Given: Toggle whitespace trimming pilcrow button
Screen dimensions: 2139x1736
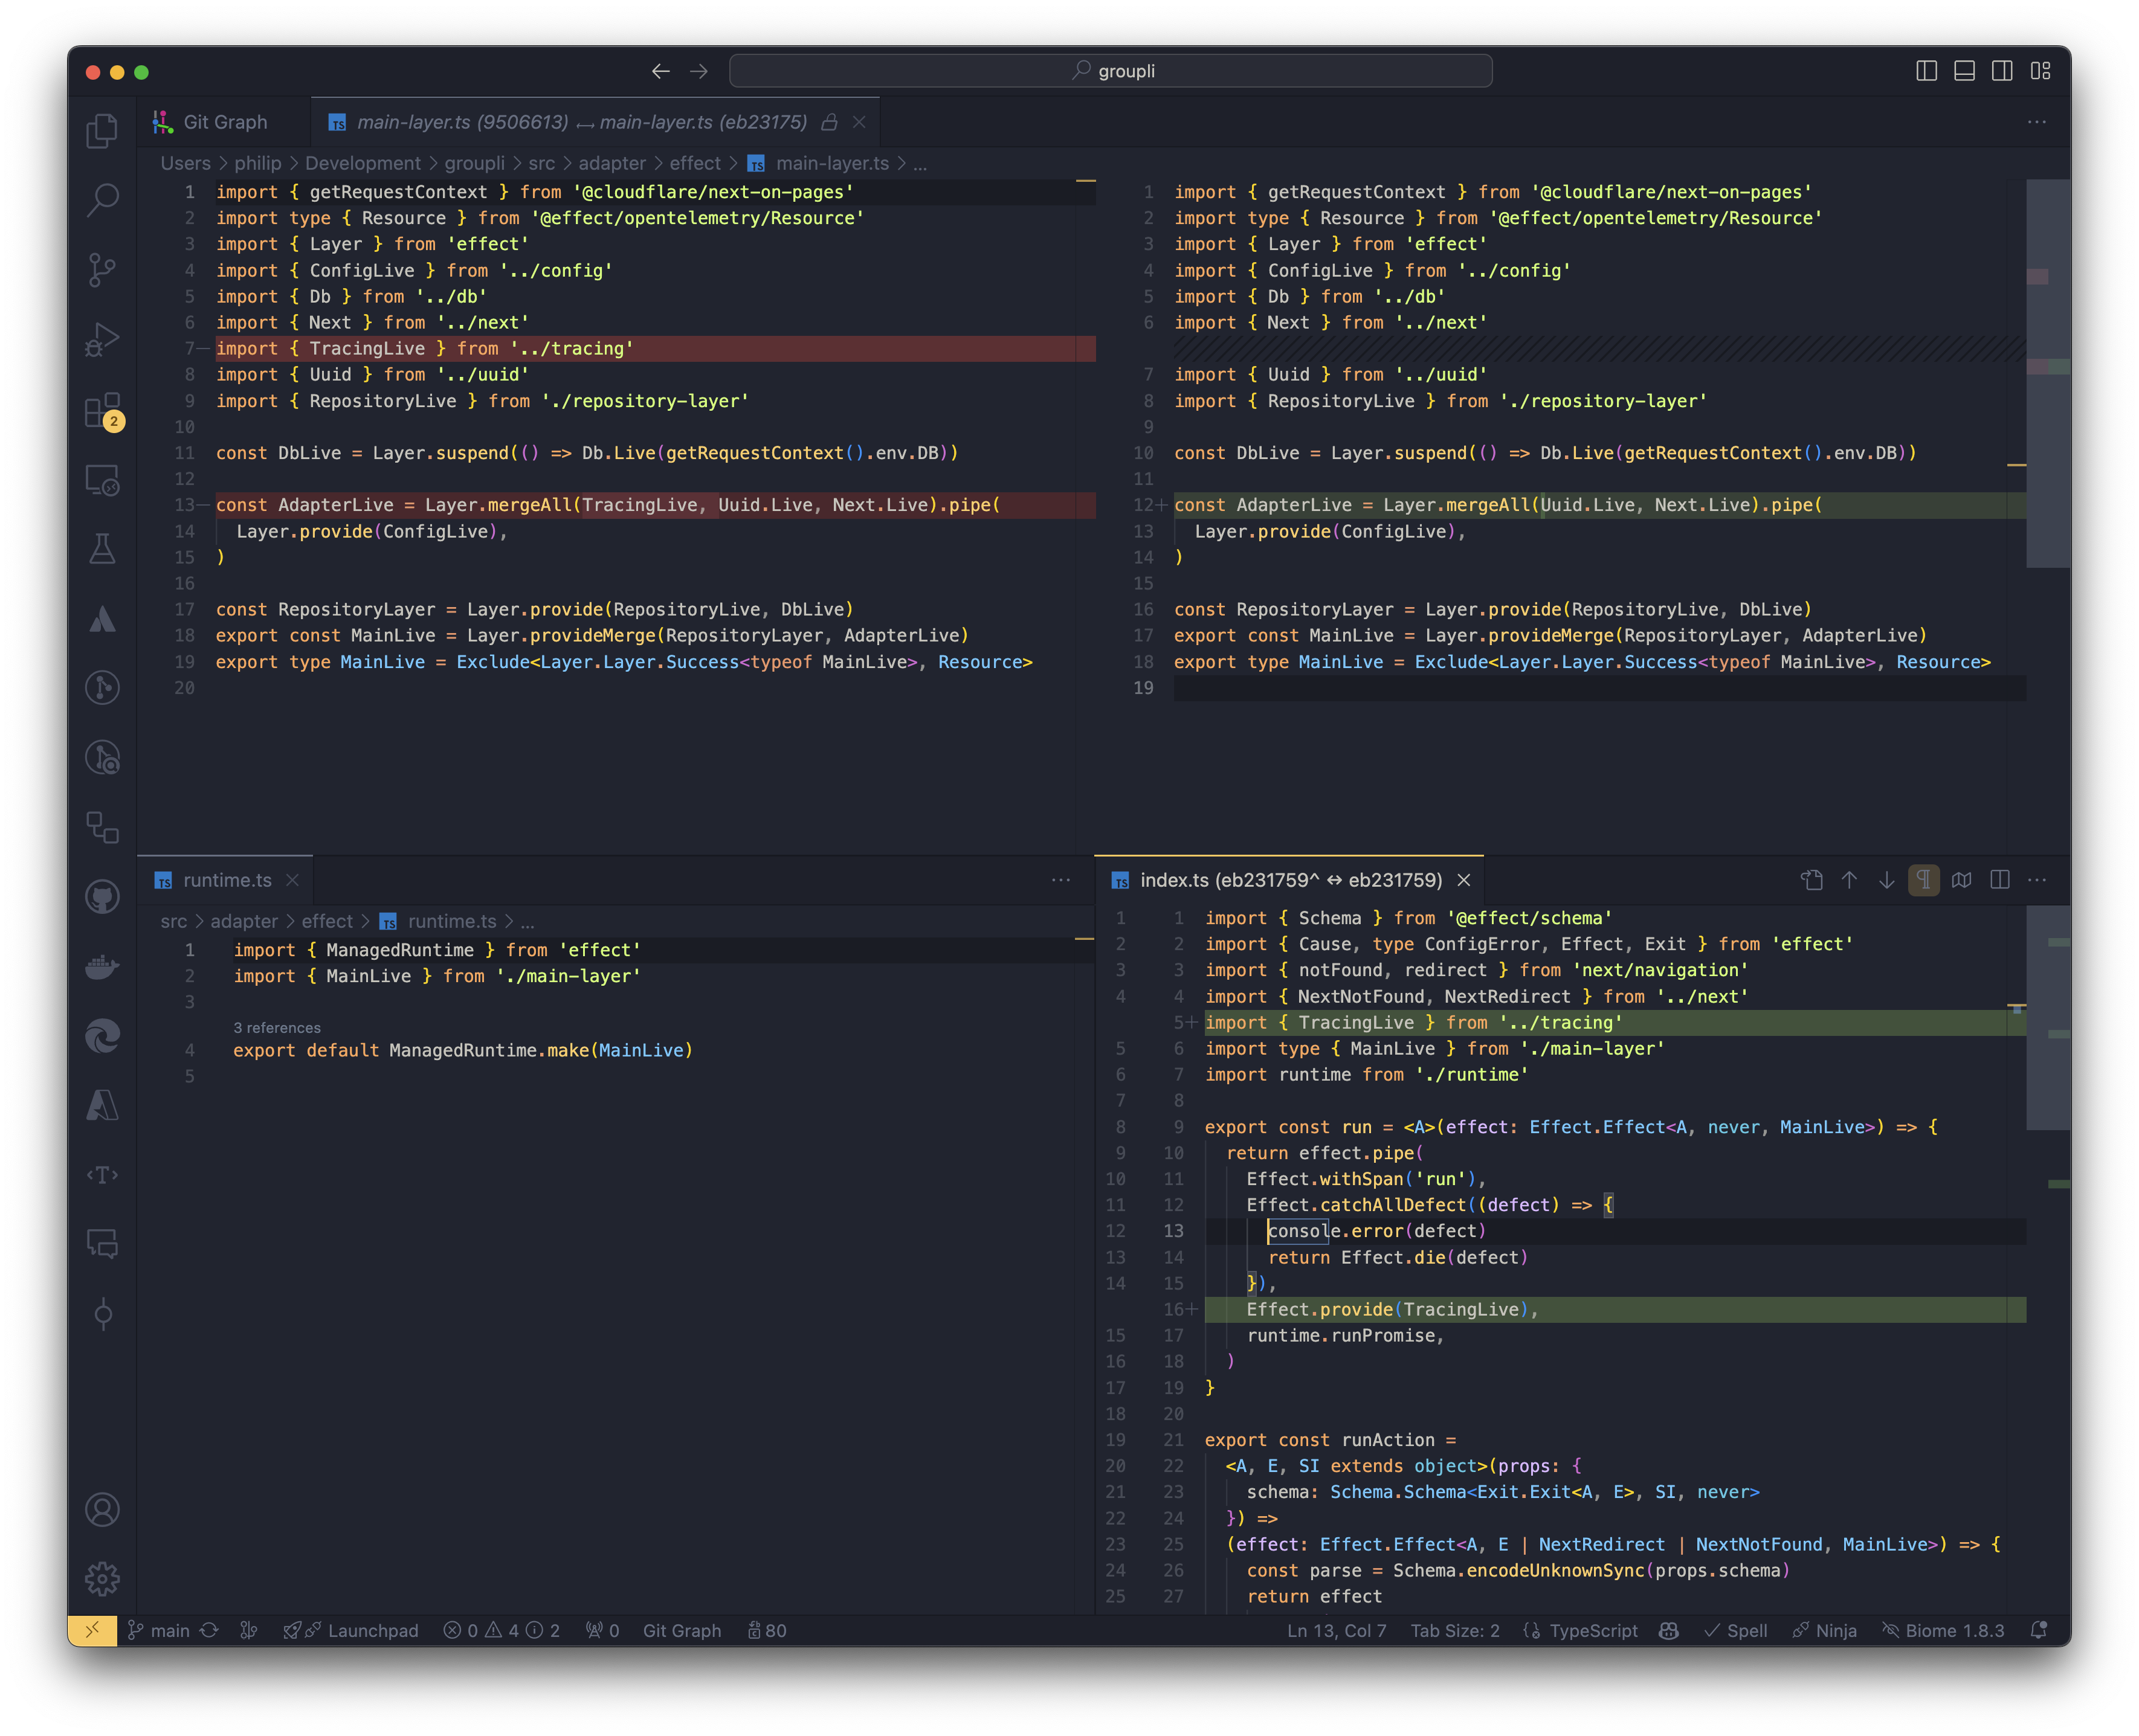Looking at the screenshot, I should 1923,880.
